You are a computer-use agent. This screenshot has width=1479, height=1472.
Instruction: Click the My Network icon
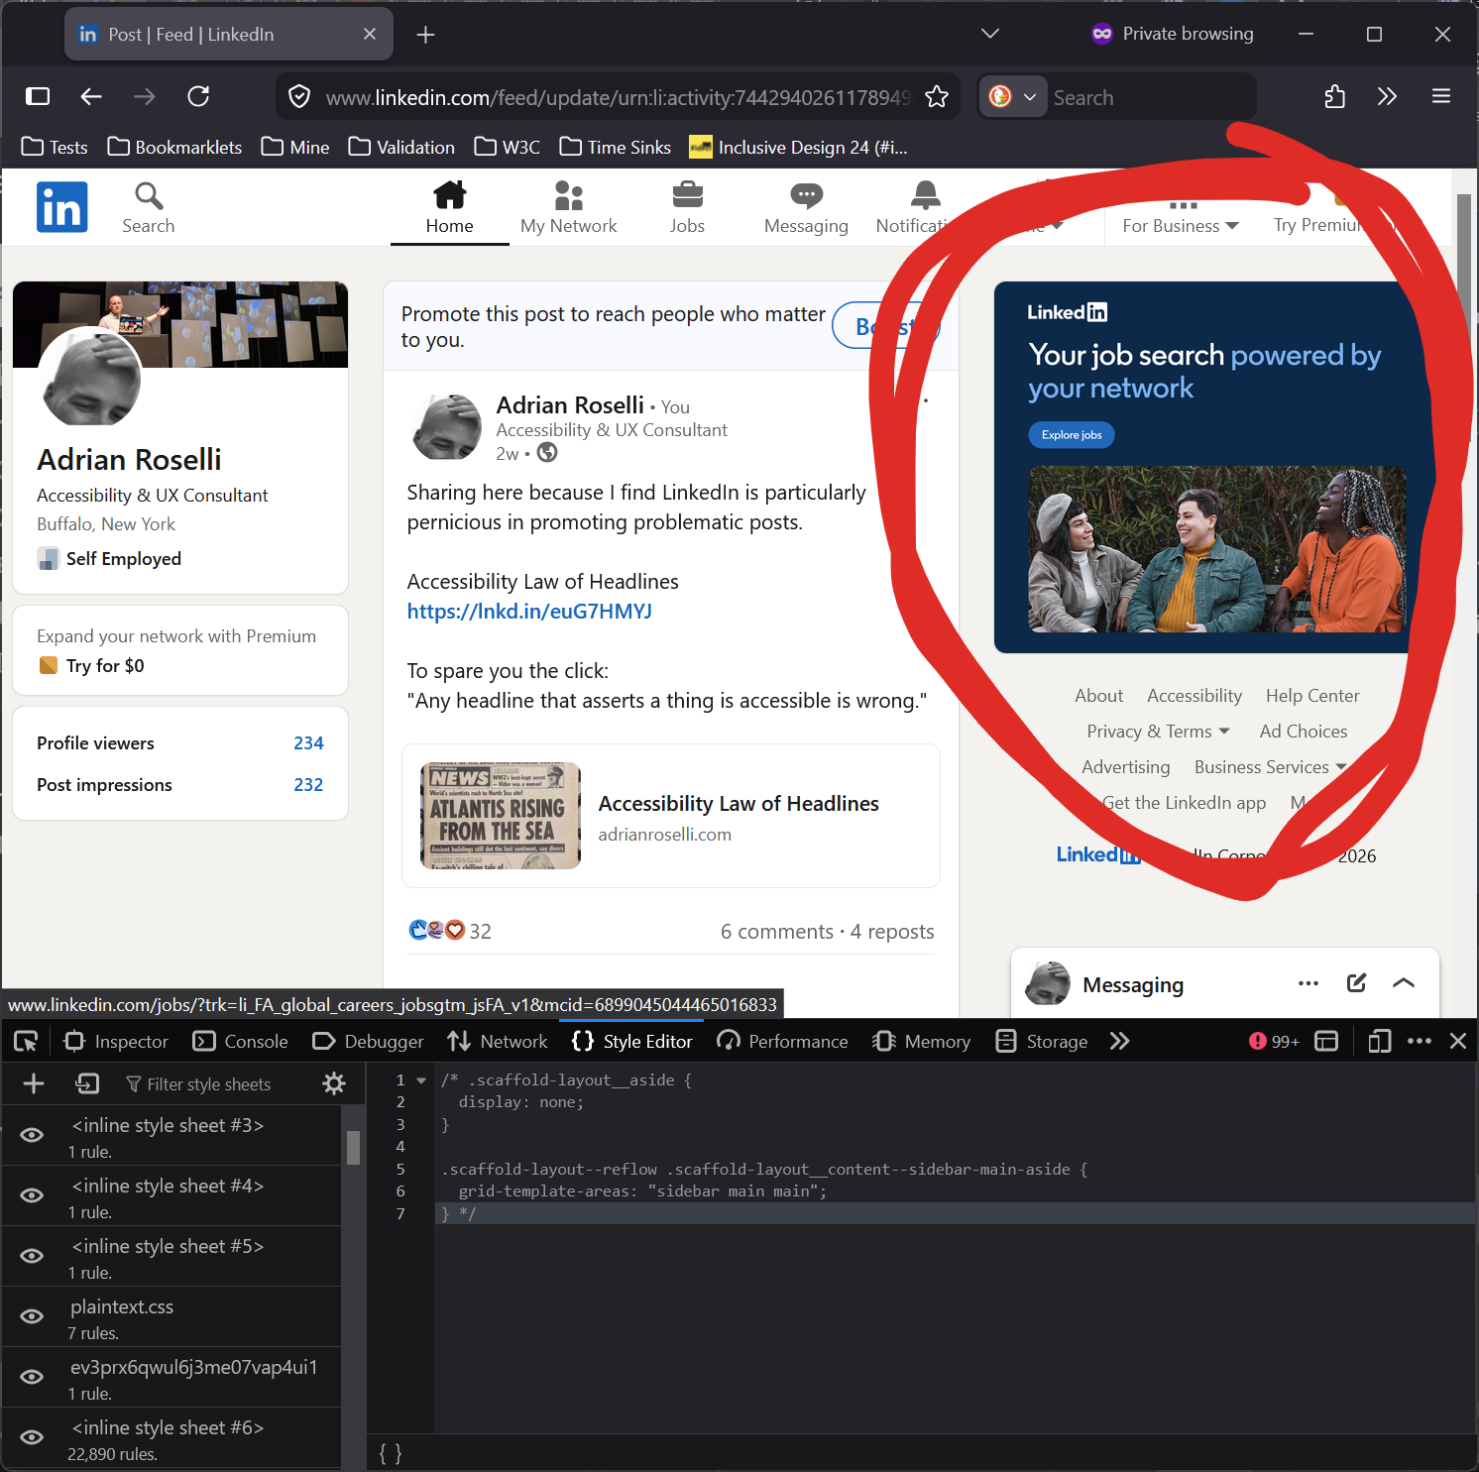click(568, 195)
